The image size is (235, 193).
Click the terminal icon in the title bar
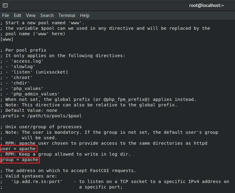(x=5, y=5)
